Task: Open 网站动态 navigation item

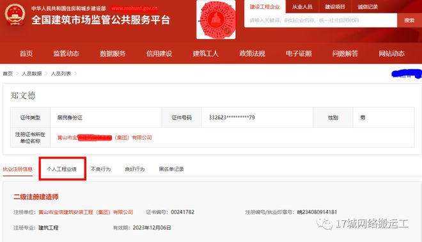Action: [x=391, y=54]
